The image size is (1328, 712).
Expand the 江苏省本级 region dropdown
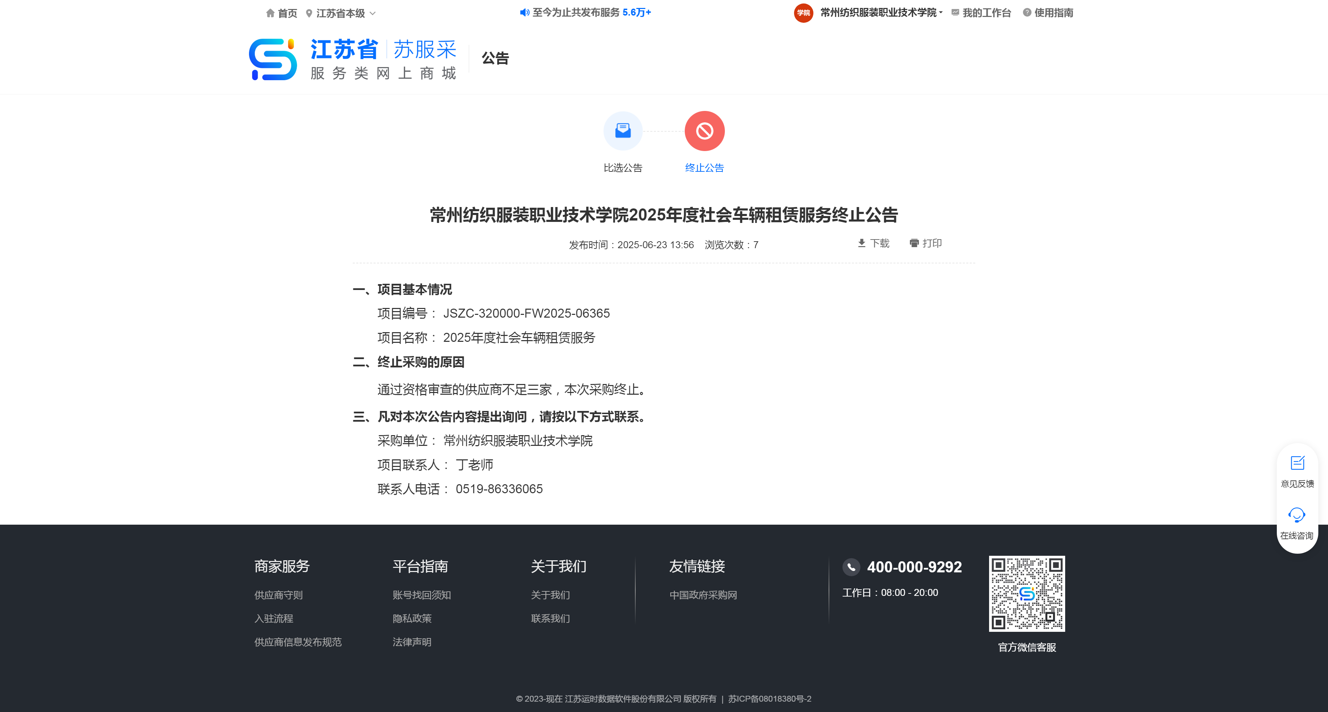(x=341, y=13)
